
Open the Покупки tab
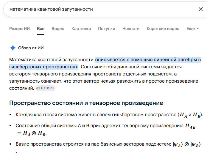(107, 29)
